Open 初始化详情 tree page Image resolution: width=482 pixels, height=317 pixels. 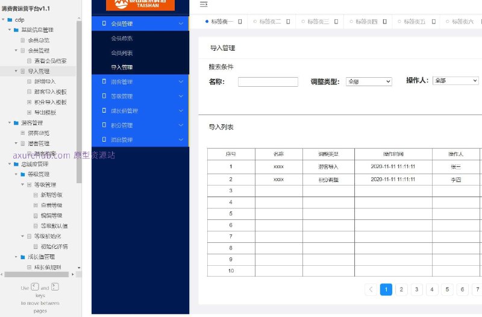(x=54, y=246)
